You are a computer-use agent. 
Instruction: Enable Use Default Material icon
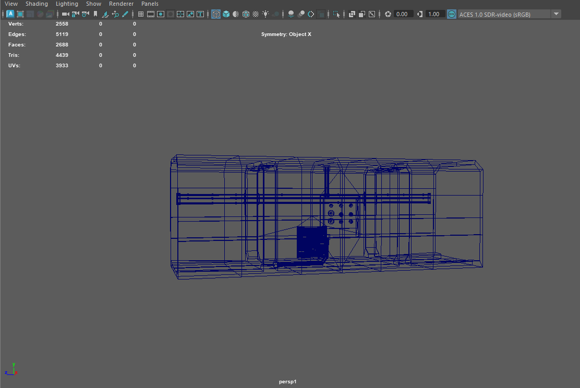click(236, 14)
